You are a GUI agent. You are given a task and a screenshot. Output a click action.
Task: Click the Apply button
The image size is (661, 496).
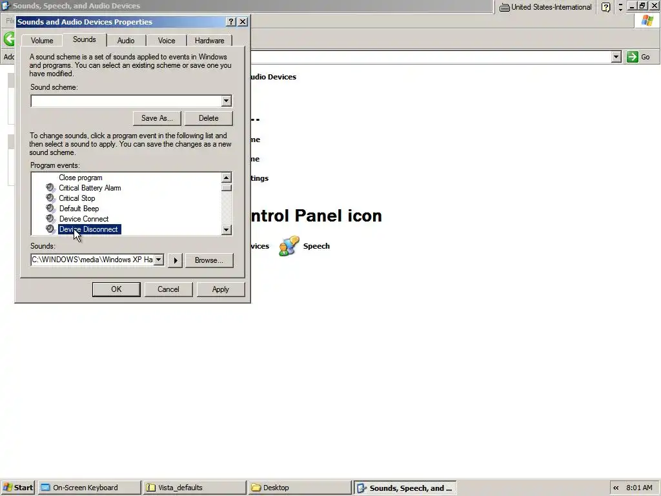point(221,289)
